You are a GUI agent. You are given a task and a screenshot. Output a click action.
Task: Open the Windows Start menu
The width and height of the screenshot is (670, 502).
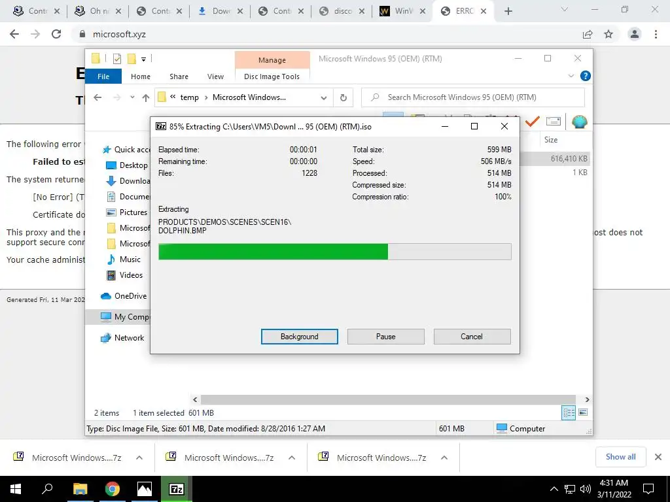click(x=16, y=489)
